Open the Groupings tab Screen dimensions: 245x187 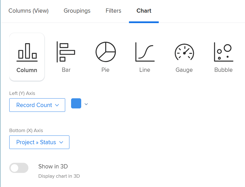pos(77,11)
